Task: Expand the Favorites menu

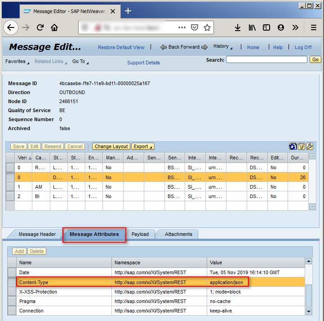Action: [17, 62]
